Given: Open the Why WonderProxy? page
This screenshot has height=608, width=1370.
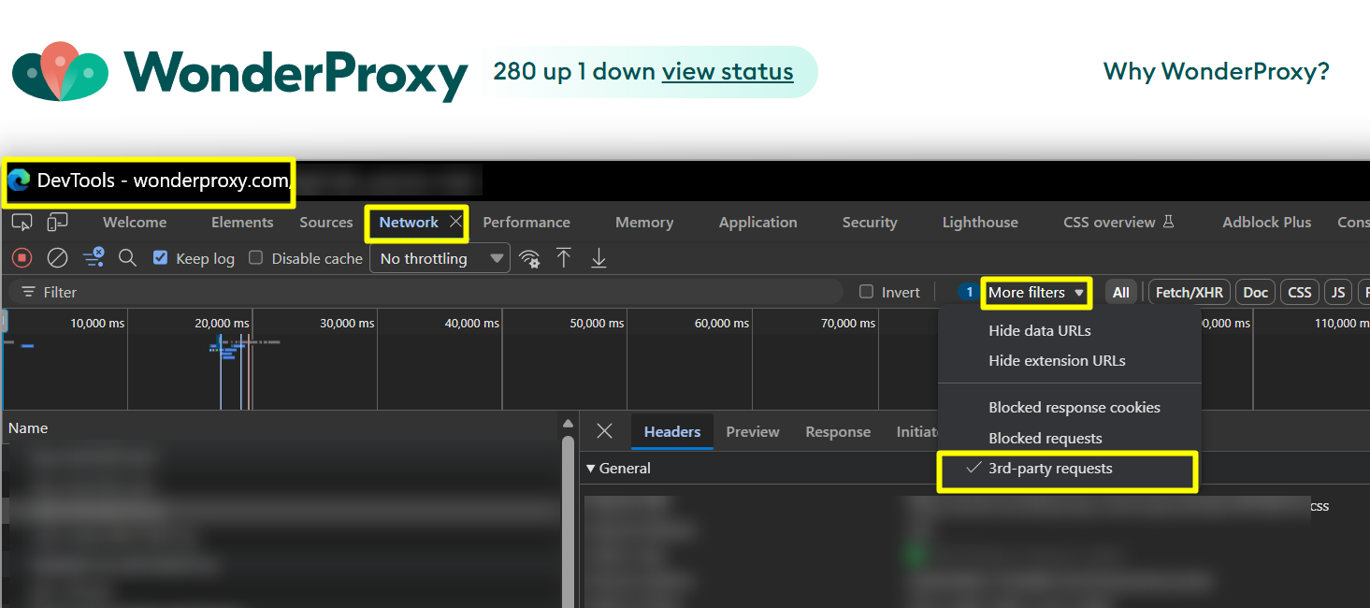Looking at the screenshot, I should click(x=1216, y=71).
